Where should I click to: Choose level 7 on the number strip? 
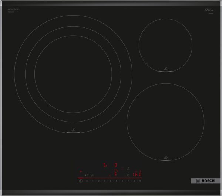point(128,181)
